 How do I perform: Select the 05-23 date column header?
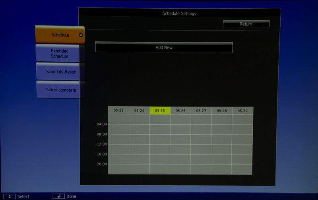(x=118, y=110)
